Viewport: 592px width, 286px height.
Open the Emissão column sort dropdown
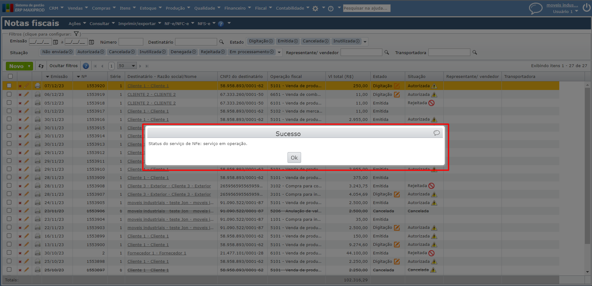point(48,77)
